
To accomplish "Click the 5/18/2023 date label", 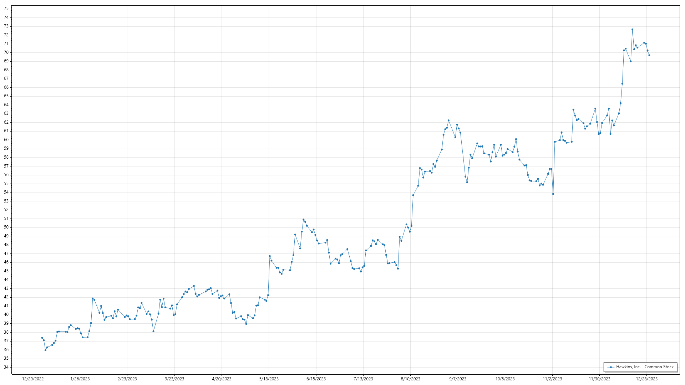I will coord(269,379).
